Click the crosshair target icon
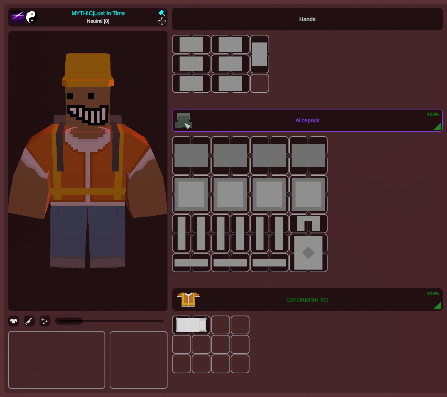Viewport: 447px width, 397px height. (x=162, y=21)
